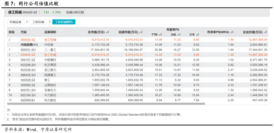Open stock code link 000528.SZ
This screenshot has height=133, width=274.
pos(28,80)
